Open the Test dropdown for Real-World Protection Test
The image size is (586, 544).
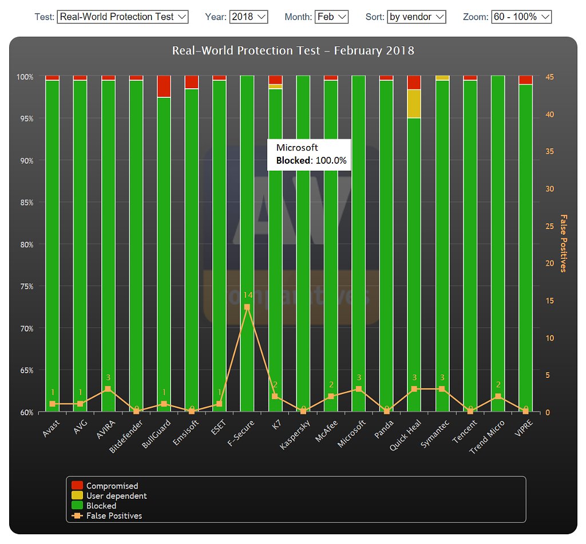tap(122, 17)
